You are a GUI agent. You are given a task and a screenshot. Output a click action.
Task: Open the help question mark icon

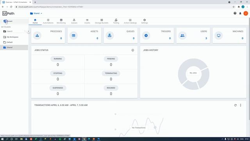(x=235, y=13)
